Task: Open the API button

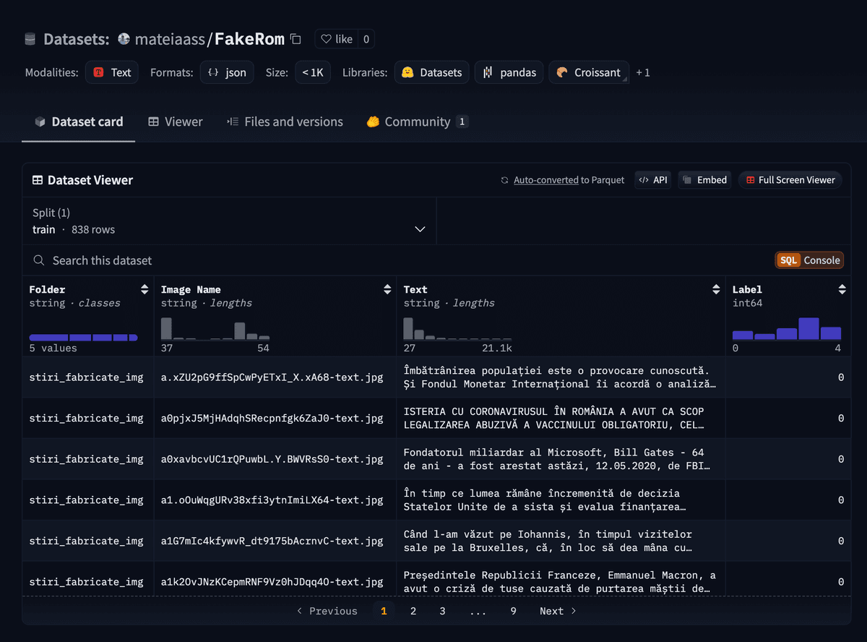Action: [x=653, y=180]
